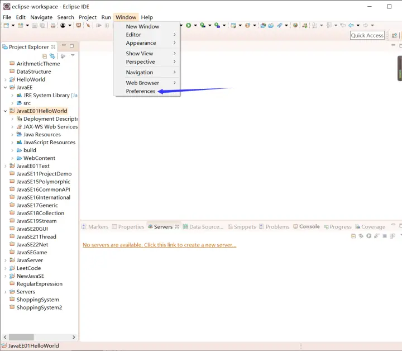
Task: Click the Open Perspective icon beside Quick Access
Action: [x=394, y=35]
